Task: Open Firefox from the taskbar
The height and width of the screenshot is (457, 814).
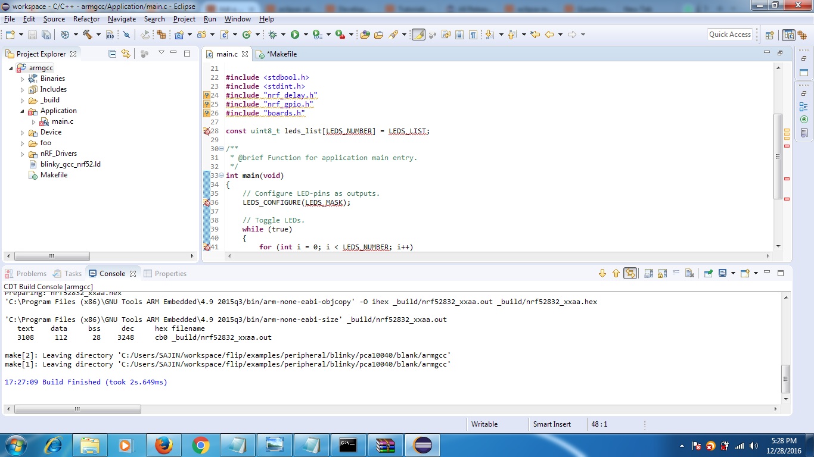Action: [163, 445]
